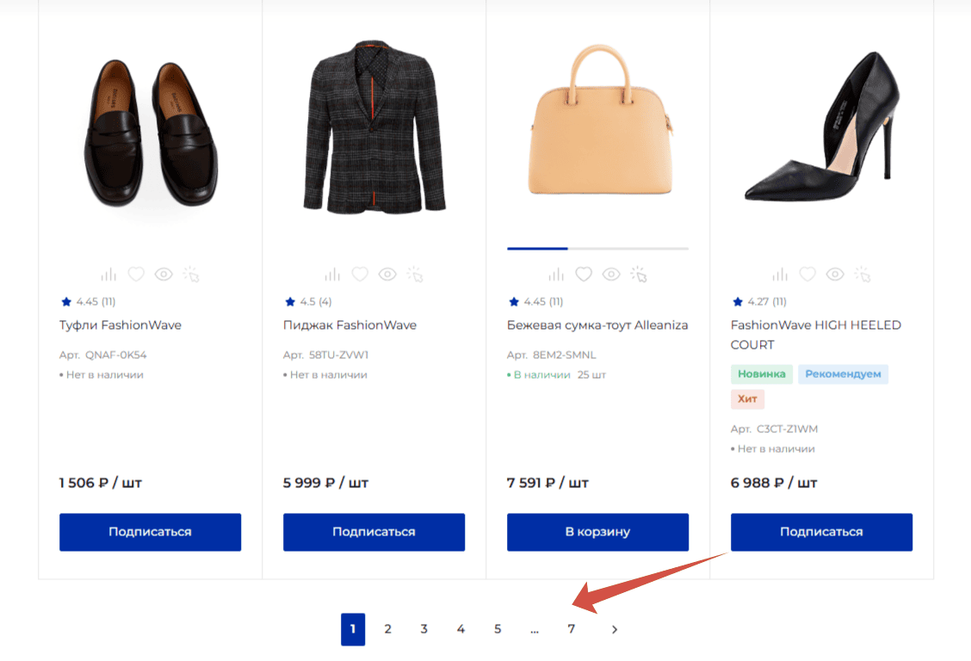Quick view eye icon for HIGH HEELED COURT
This screenshot has height=661, width=971.
click(835, 274)
